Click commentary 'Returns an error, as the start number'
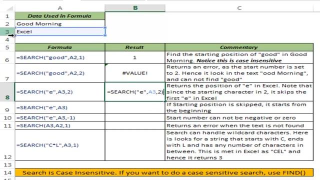Screen dimensions: 320x180 click(x=239, y=73)
